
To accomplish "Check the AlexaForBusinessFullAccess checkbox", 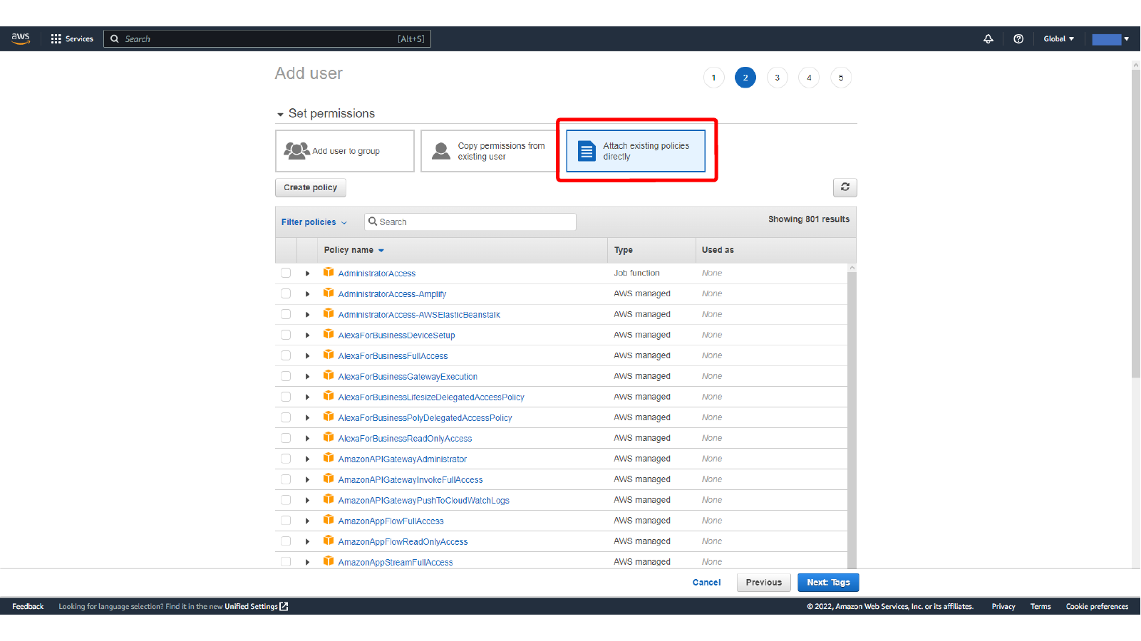I will click(286, 355).
